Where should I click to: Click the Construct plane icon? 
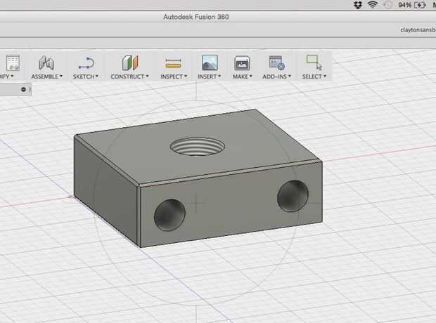(130, 62)
